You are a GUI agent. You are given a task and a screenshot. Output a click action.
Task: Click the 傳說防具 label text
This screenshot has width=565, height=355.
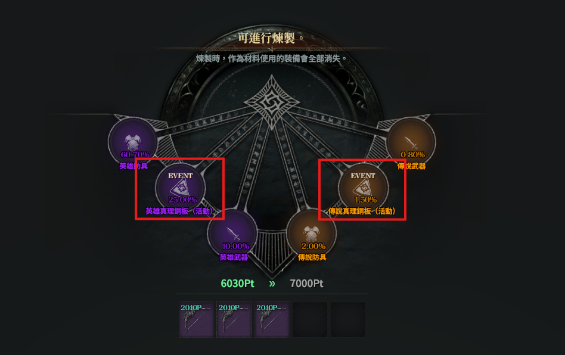pos(312,257)
